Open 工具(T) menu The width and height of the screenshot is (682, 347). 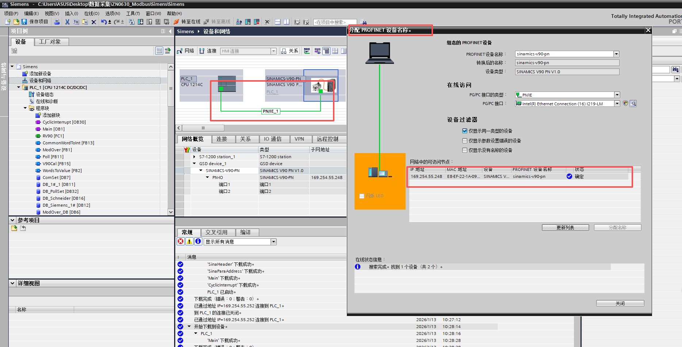click(x=133, y=13)
